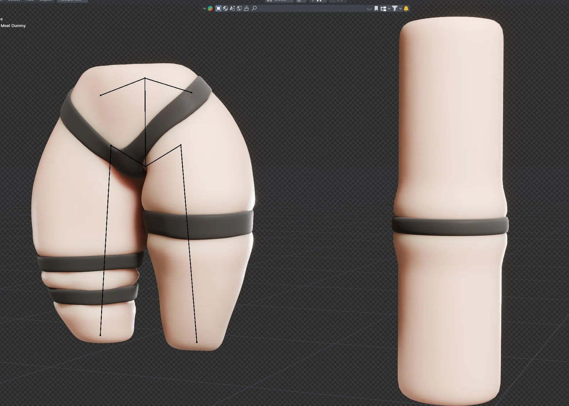Enable the filter funnel toggle
569x406 pixels.
[x=395, y=9]
